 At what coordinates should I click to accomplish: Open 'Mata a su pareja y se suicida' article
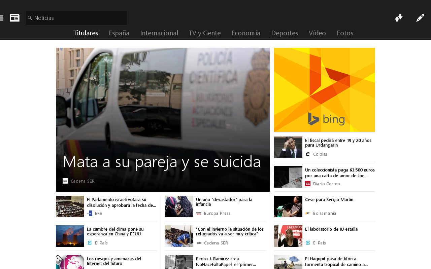click(162, 162)
